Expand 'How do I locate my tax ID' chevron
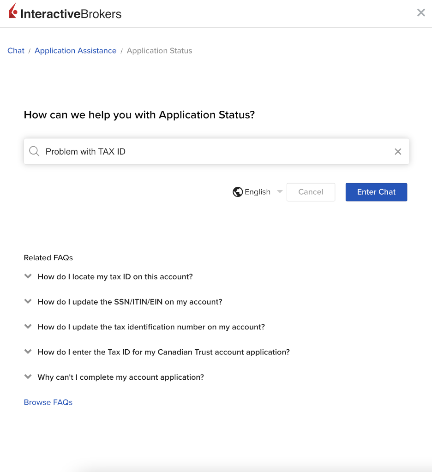The height and width of the screenshot is (472, 432). (28, 276)
